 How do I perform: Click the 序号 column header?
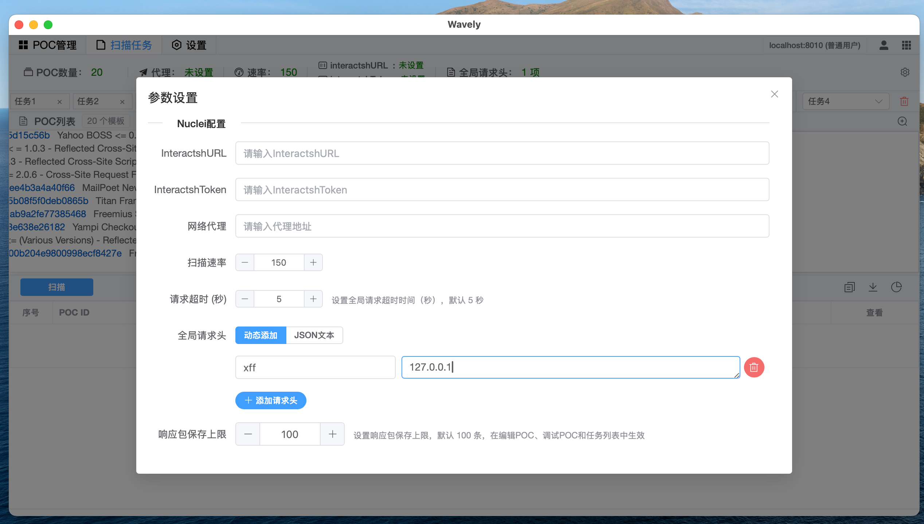31,312
